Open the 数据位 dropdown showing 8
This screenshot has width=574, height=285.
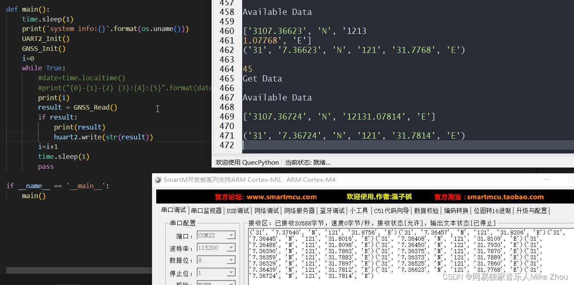(232, 260)
